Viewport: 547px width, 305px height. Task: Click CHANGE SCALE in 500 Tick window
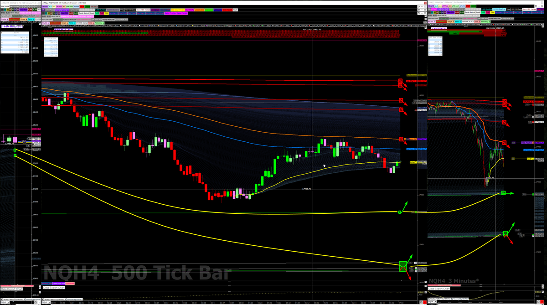(82, 23)
